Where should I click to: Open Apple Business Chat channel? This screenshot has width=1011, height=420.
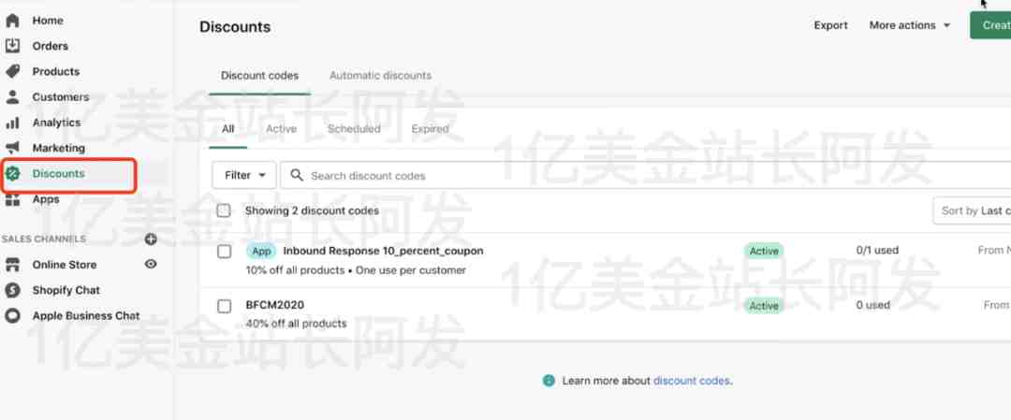pyautogui.click(x=86, y=315)
